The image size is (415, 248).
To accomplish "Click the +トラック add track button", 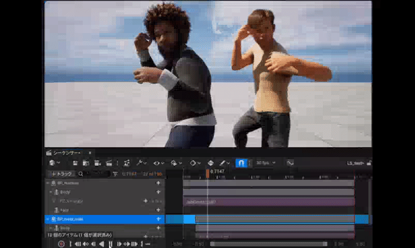I will pyautogui.click(x=61, y=174).
